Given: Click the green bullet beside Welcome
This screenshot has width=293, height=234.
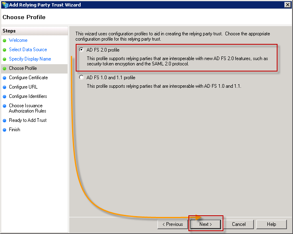Looking at the screenshot, I should point(4,41).
